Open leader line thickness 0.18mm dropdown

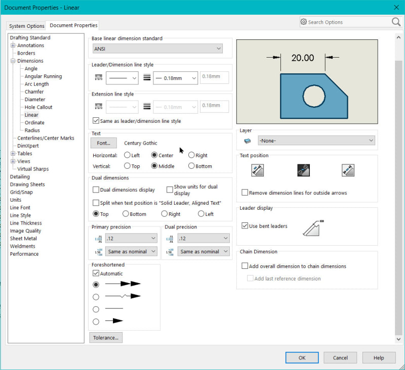point(176,78)
